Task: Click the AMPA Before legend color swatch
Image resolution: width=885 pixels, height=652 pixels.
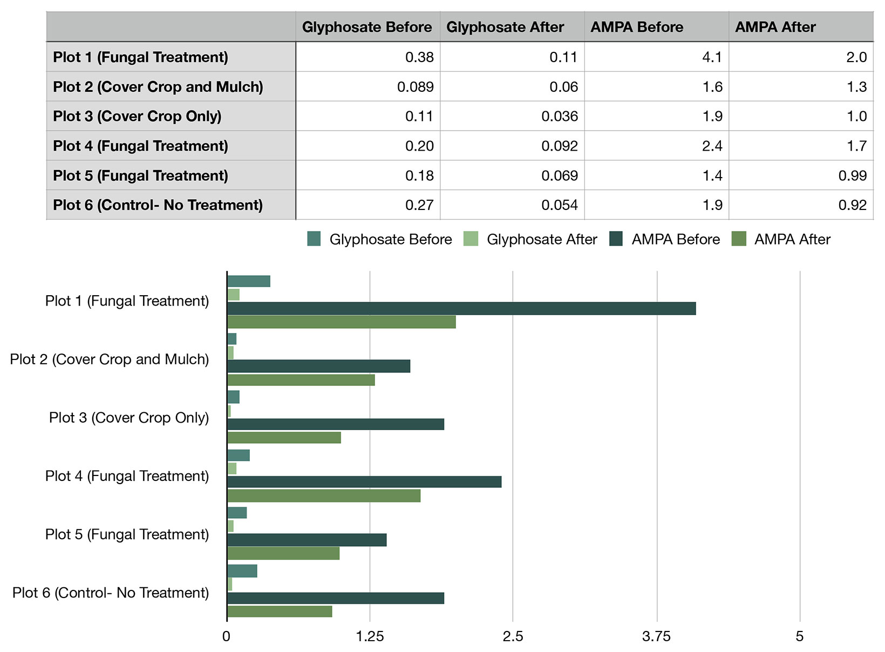Action: point(616,239)
